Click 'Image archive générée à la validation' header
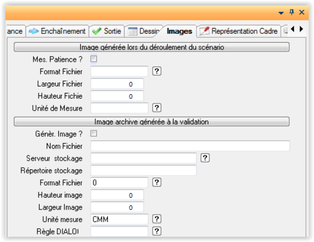Image resolution: width=314 pixels, height=242 pixels. [x=152, y=121]
